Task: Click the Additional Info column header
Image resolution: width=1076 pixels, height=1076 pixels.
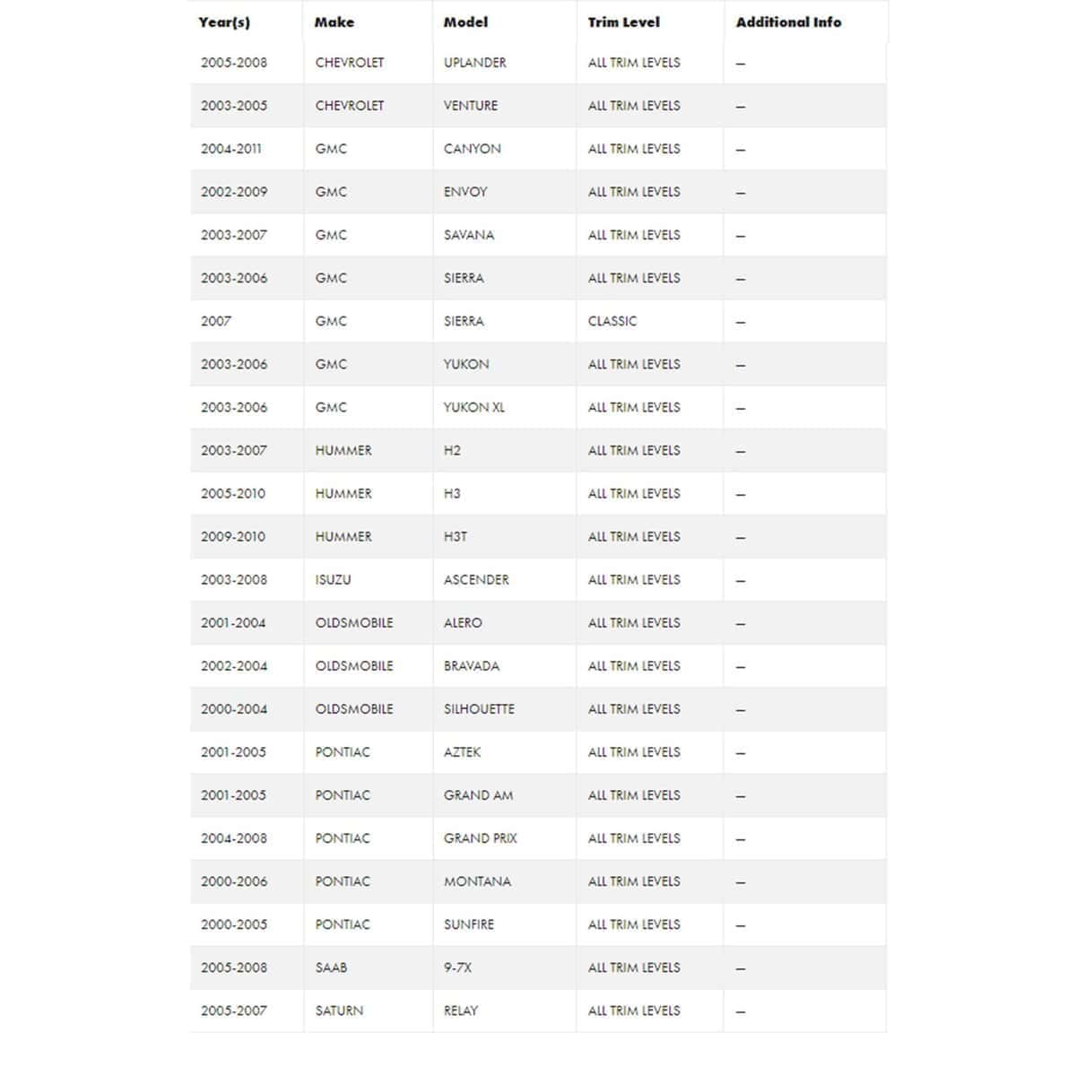Action: click(x=788, y=22)
